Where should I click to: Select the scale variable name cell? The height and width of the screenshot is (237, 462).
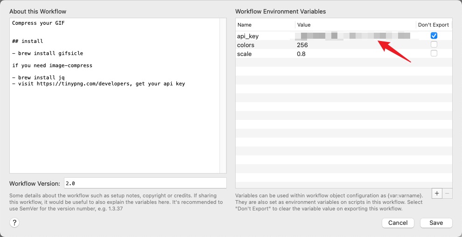coord(244,54)
